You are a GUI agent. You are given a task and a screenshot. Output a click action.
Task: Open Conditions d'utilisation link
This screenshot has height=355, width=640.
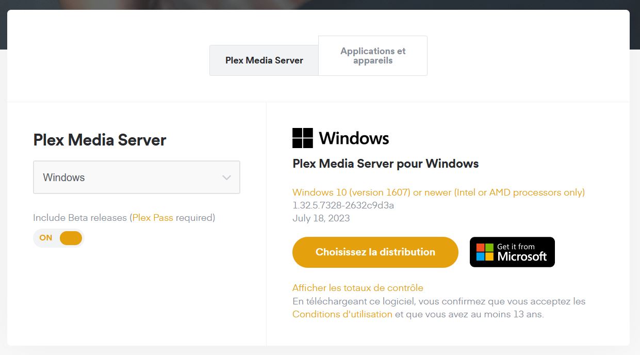click(342, 314)
